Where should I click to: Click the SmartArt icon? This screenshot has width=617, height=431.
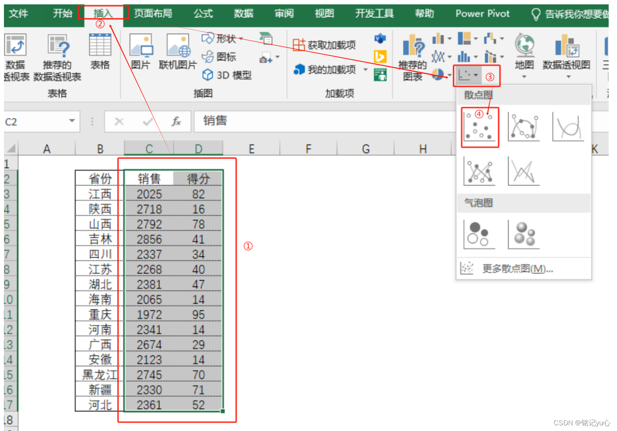coord(266,38)
